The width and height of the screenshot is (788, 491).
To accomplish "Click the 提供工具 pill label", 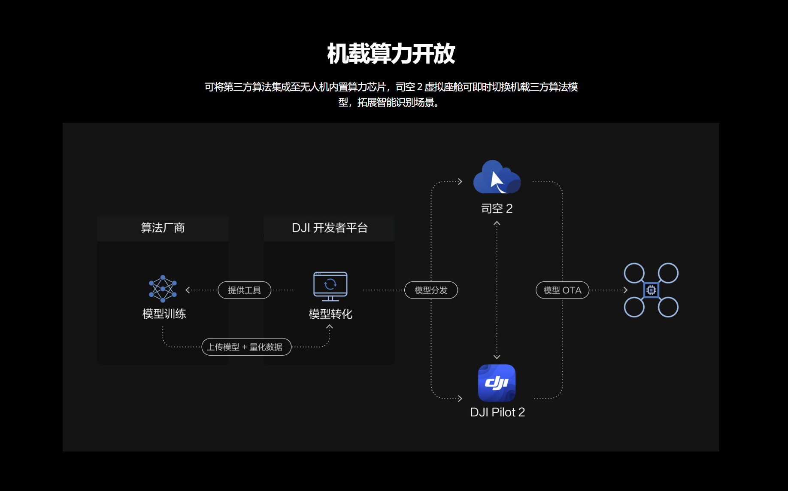I will [x=245, y=290].
